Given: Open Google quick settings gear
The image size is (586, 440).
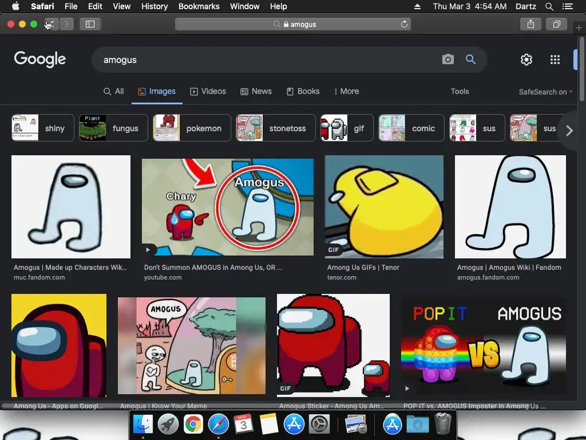Looking at the screenshot, I should click(x=526, y=60).
